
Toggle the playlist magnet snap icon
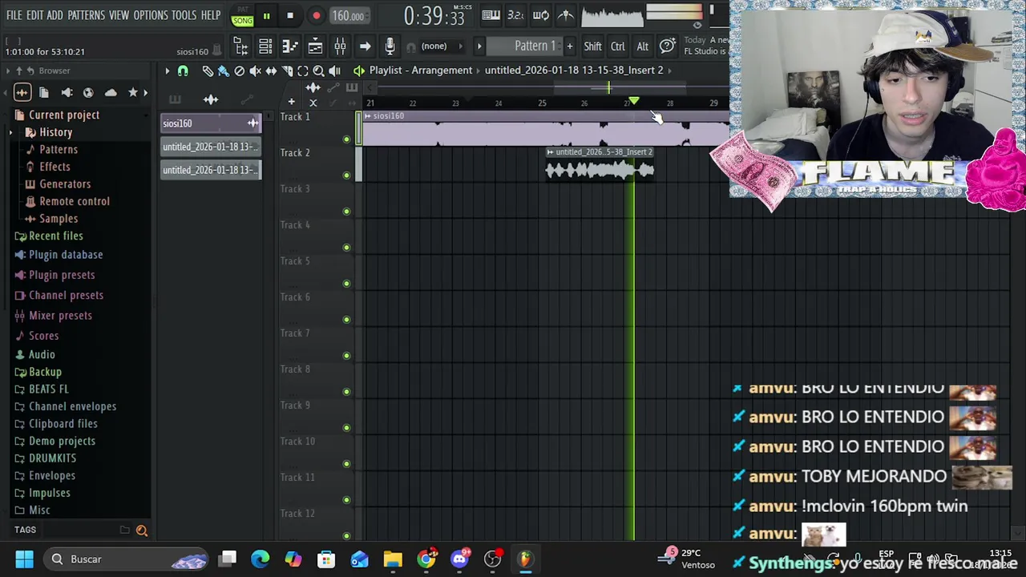coord(183,71)
